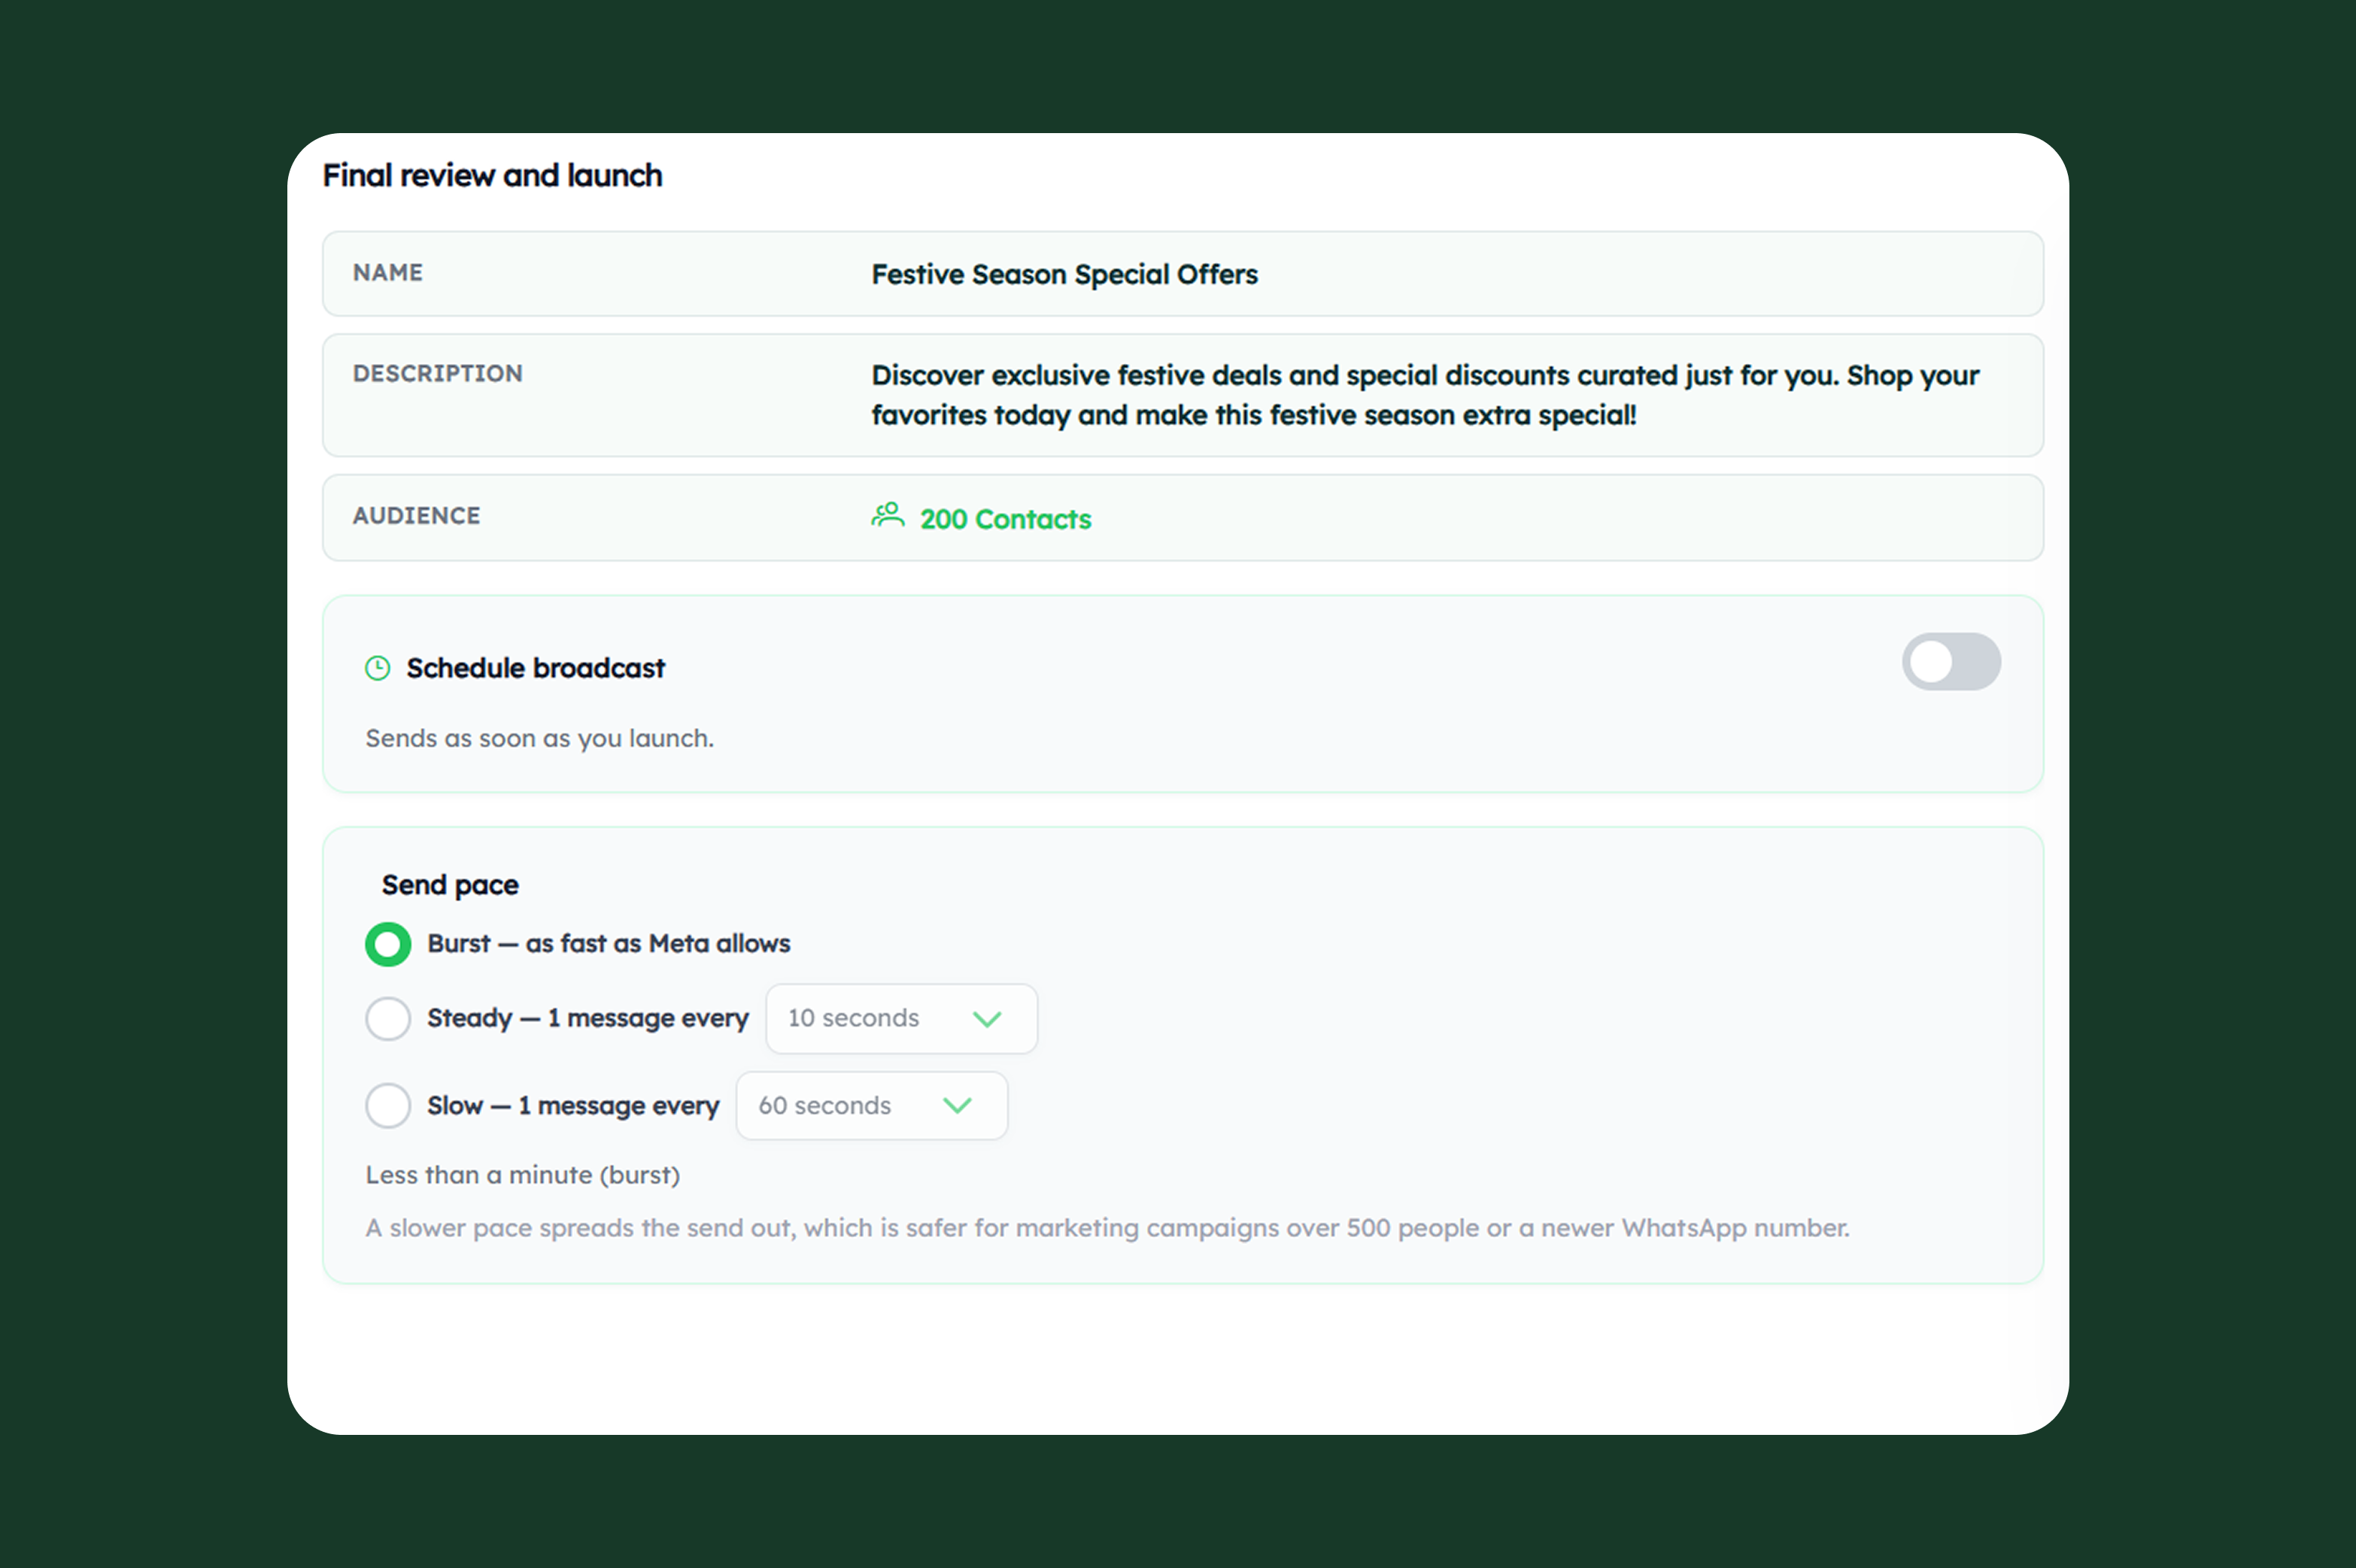The height and width of the screenshot is (1568, 2356).
Task: Click the campaign name Festive Season Special Offers
Action: [x=1064, y=274]
